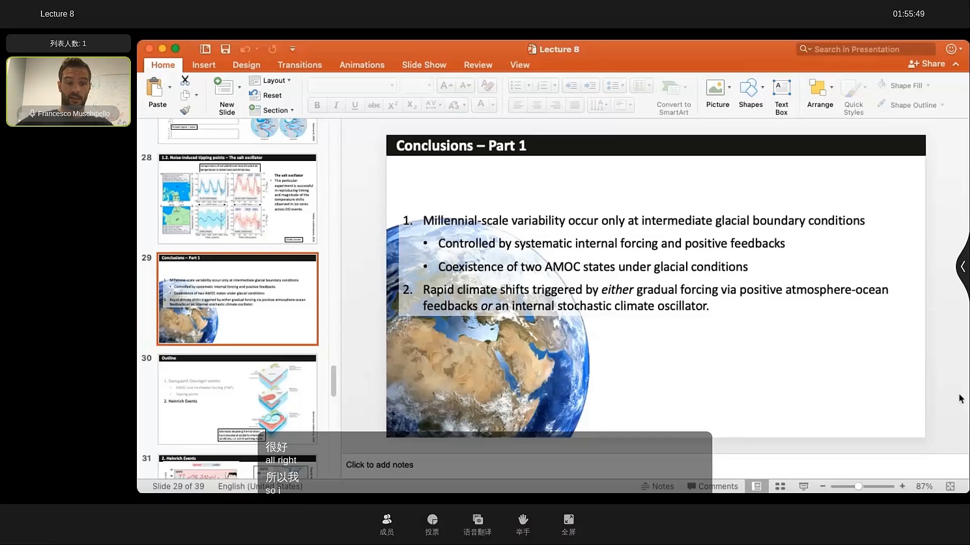Collapse the ribbon with chevron near Share
The width and height of the screenshot is (970, 545).
click(x=956, y=64)
